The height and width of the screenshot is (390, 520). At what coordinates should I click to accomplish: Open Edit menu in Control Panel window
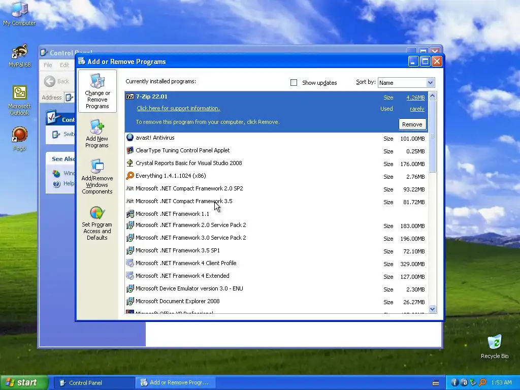click(x=64, y=65)
